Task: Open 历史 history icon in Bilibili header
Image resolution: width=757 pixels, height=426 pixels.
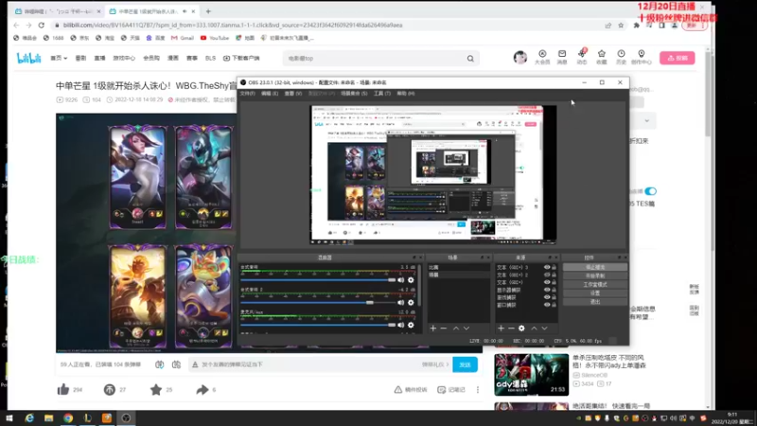Action: coord(621,57)
